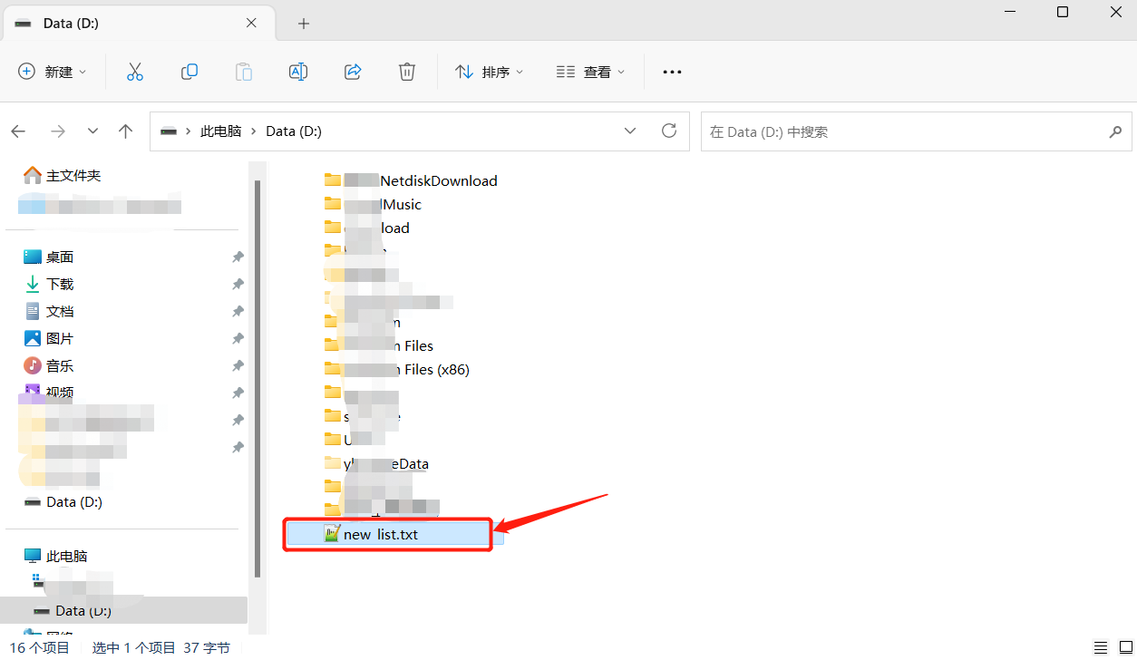Screen dimensions: 1137x660
Task: Open 视频 in quick access
Action: (x=49, y=393)
